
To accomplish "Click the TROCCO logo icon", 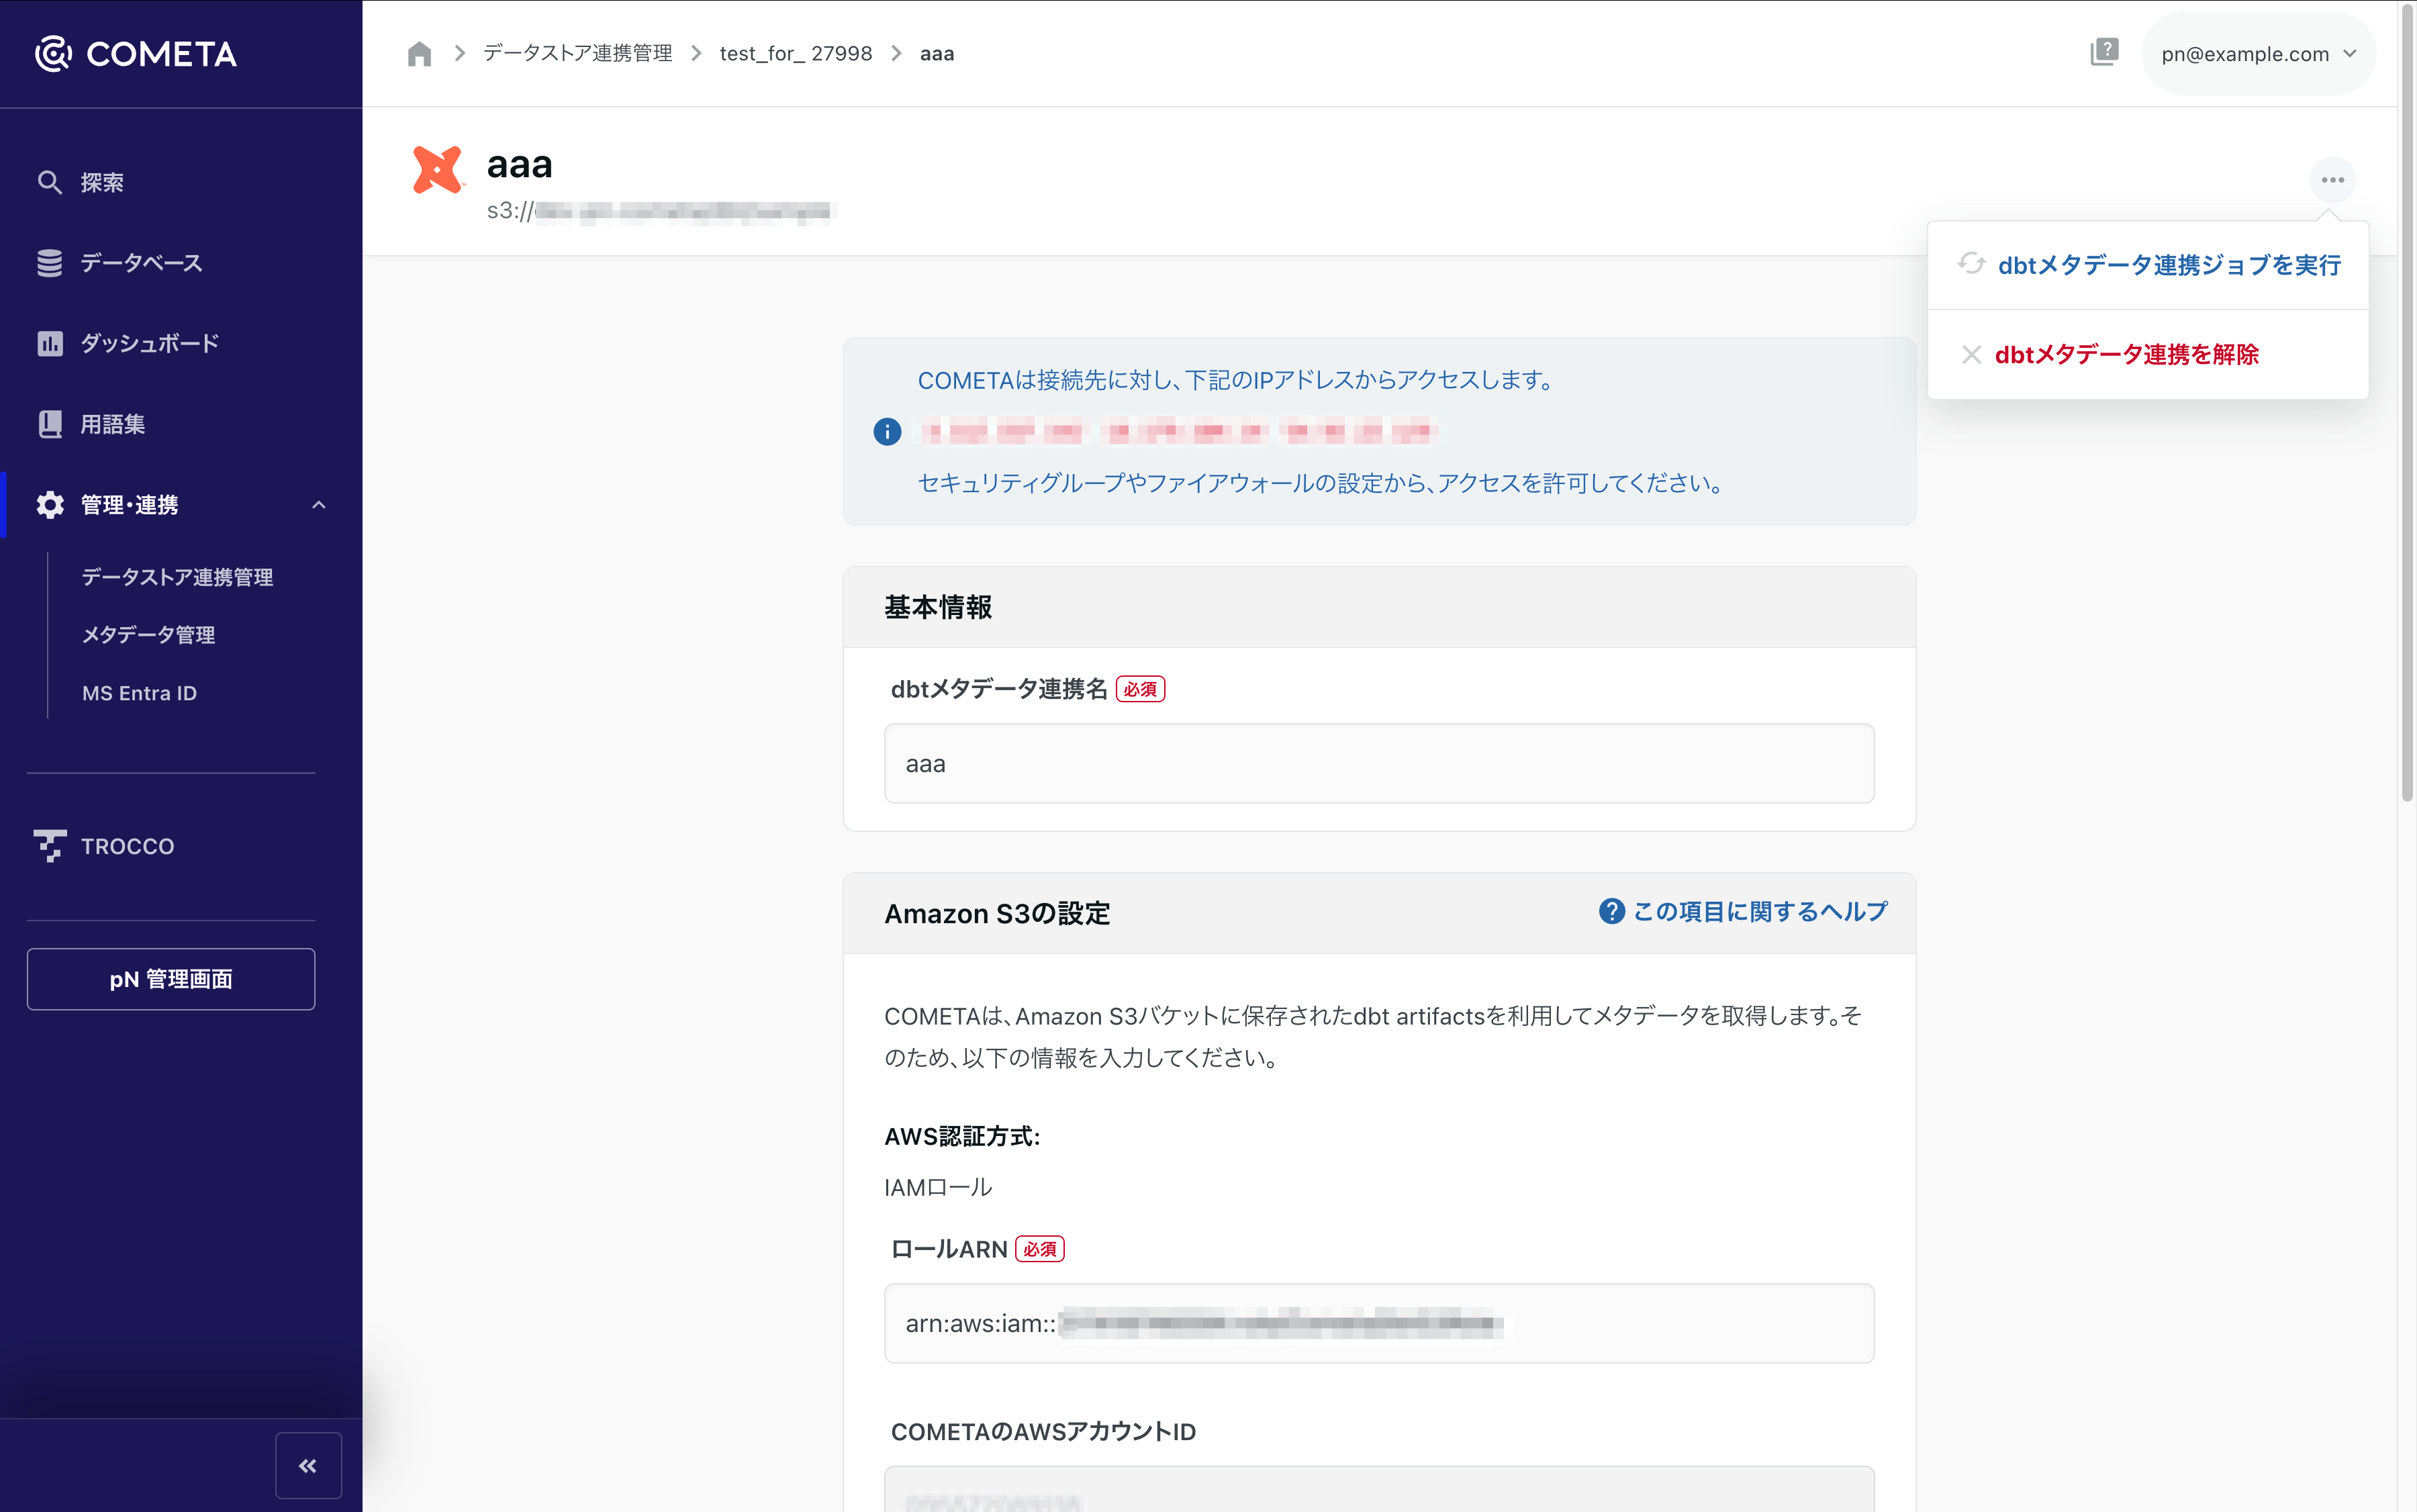I will point(49,846).
